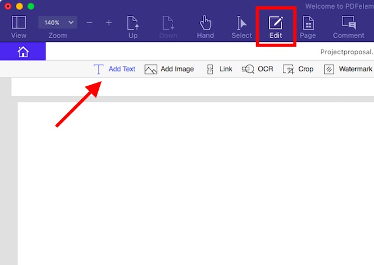
Task: Click inside the blank document page
Action: click(196, 183)
